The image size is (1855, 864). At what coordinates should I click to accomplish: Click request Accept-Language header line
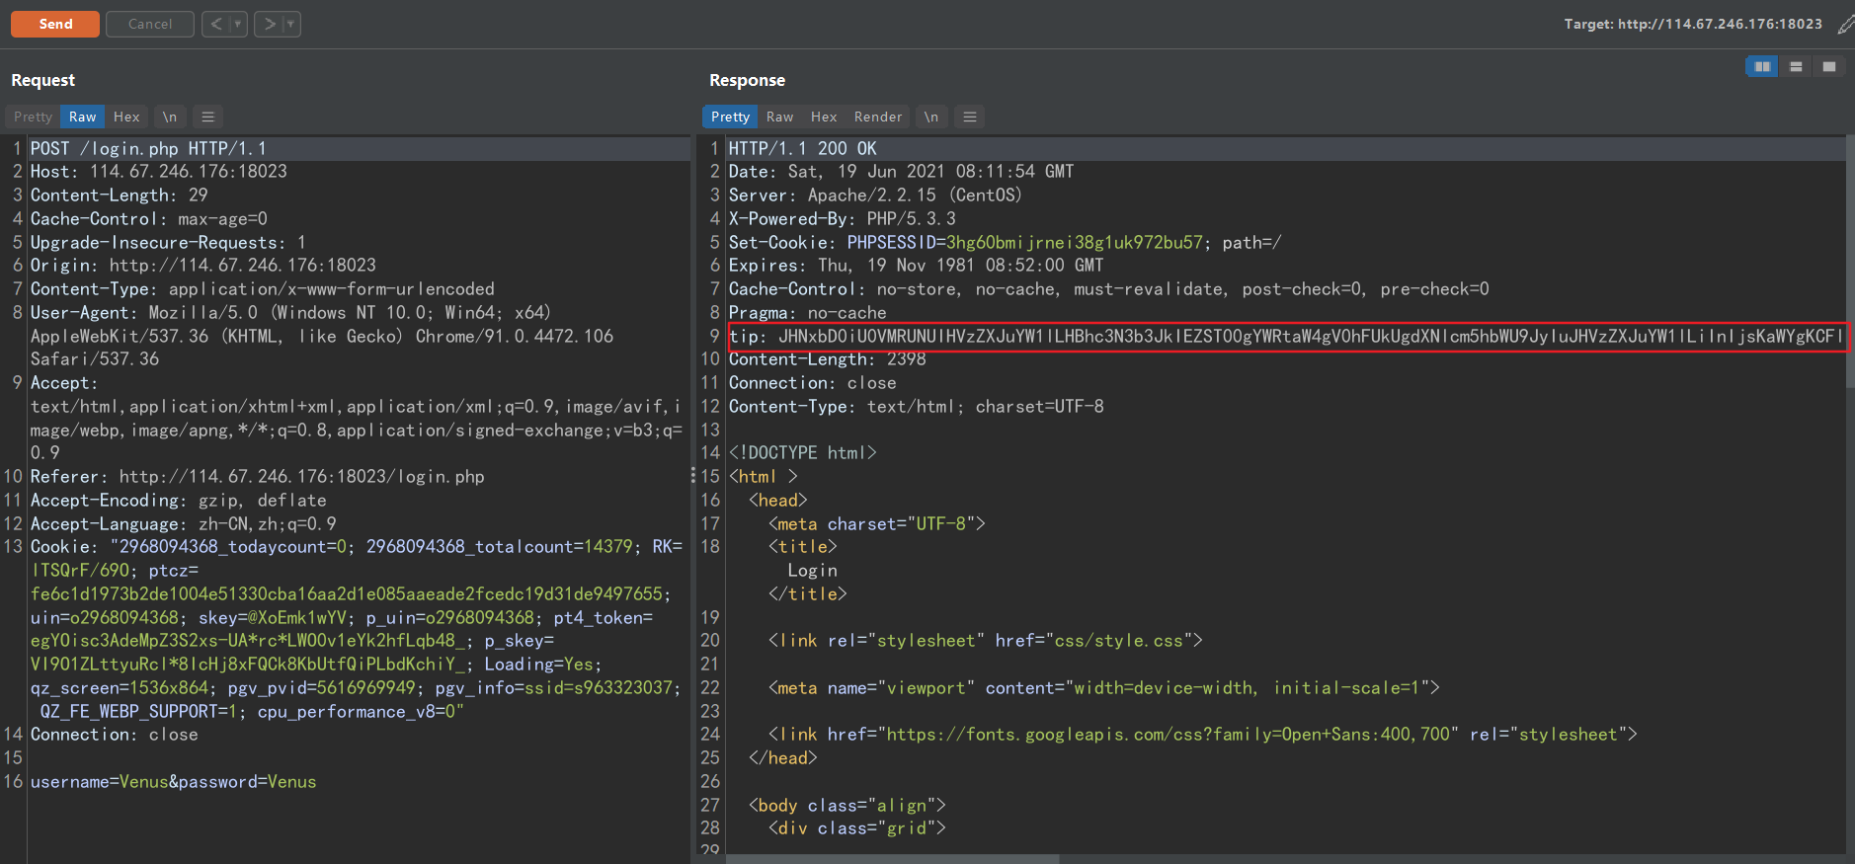[183, 524]
